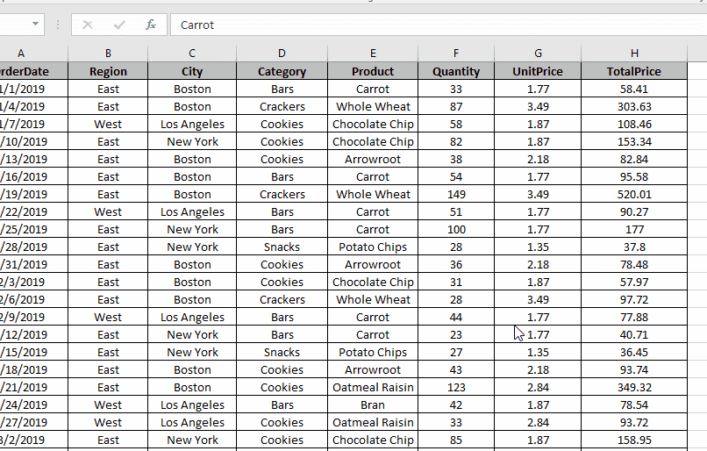The height and width of the screenshot is (451, 707).
Task: Select the cell containing 520.01
Action: [x=634, y=195]
